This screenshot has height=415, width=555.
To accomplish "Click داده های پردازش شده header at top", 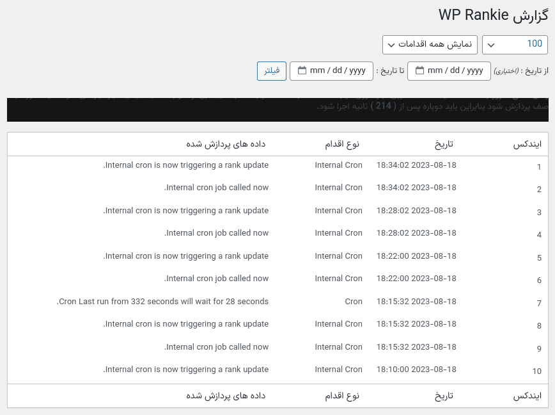I will click(x=226, y=144).
